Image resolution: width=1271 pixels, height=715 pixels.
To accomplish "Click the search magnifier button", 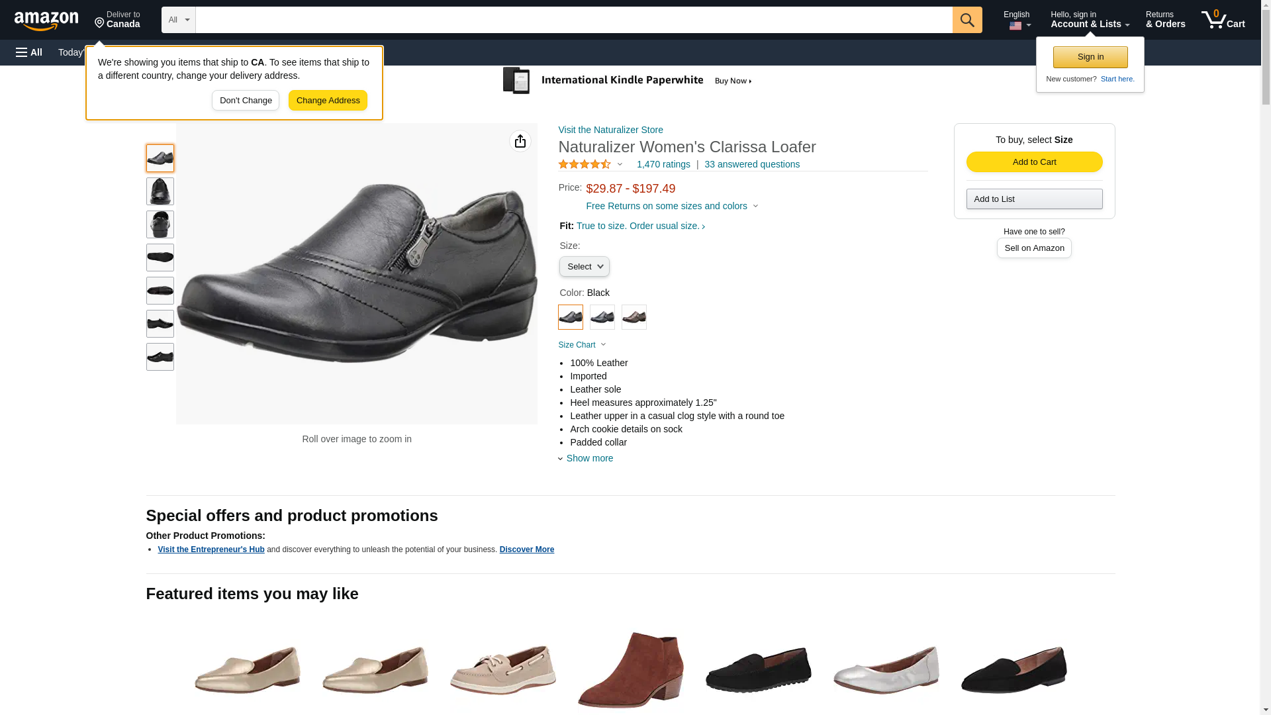I will (x=966, y=20).
